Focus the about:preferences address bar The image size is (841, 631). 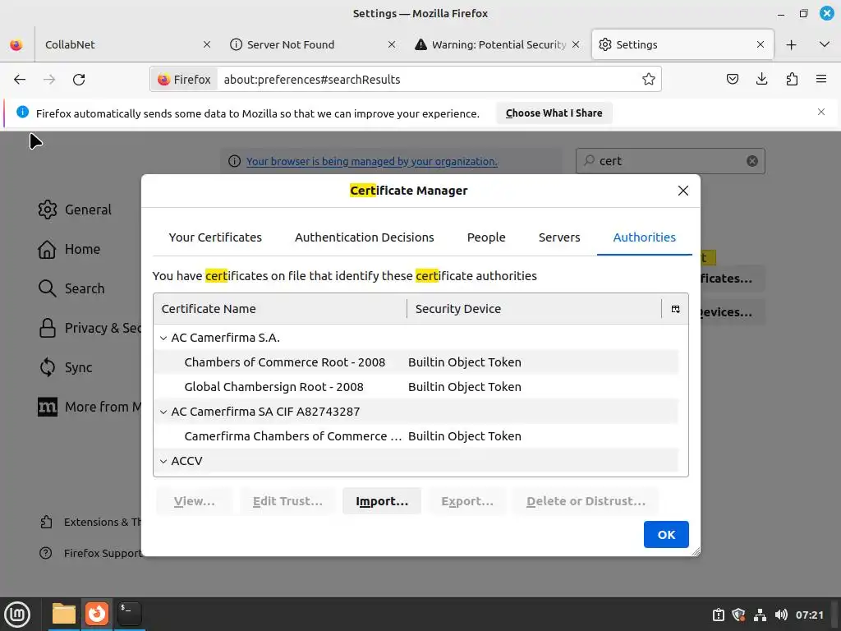pyautogui.click(x=428, y=80)
